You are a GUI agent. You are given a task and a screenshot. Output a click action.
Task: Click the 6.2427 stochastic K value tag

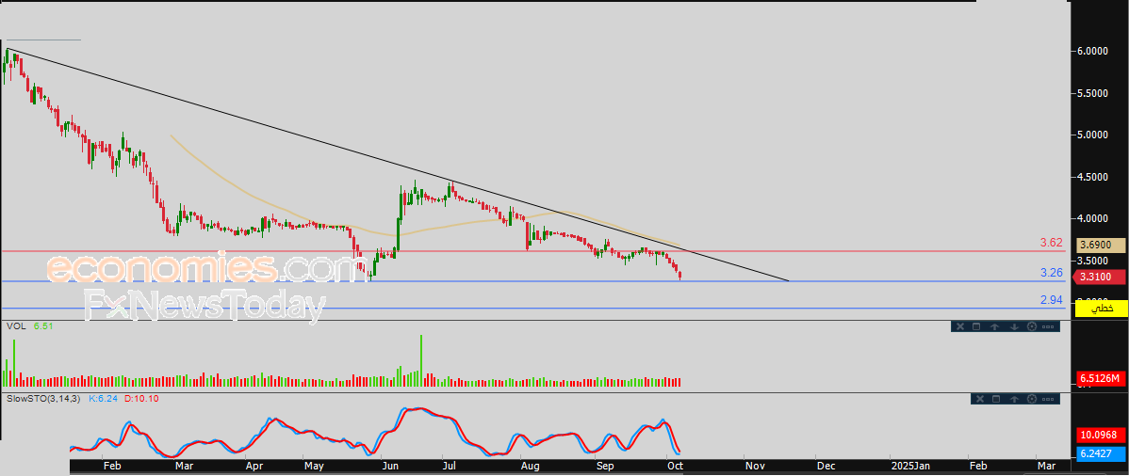[x=1100, y=454]
